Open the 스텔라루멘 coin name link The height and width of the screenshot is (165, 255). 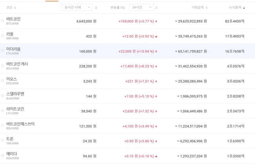pyautogui.click(x=15, y=94)
